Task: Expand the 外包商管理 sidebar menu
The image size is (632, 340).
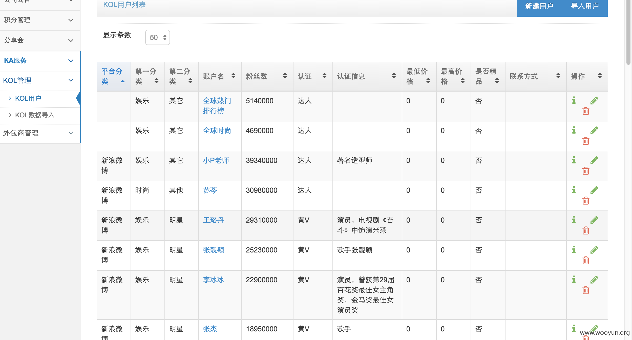Action: pyautogui.click(x=40, y=133)
